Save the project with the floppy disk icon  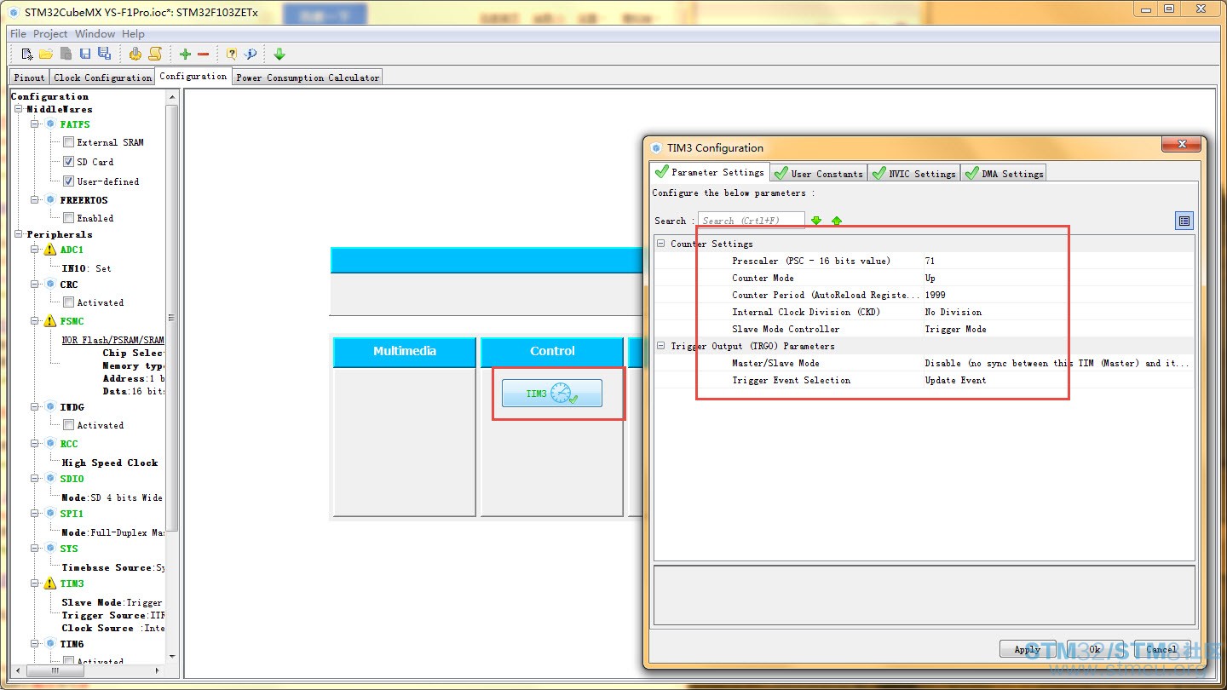[85, 54]
